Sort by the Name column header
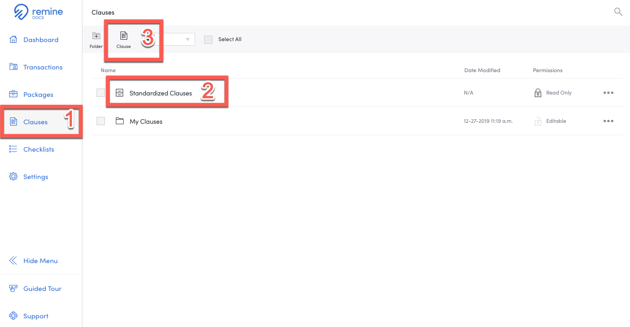This screenshot has width=630, height=327. (108, 70)
